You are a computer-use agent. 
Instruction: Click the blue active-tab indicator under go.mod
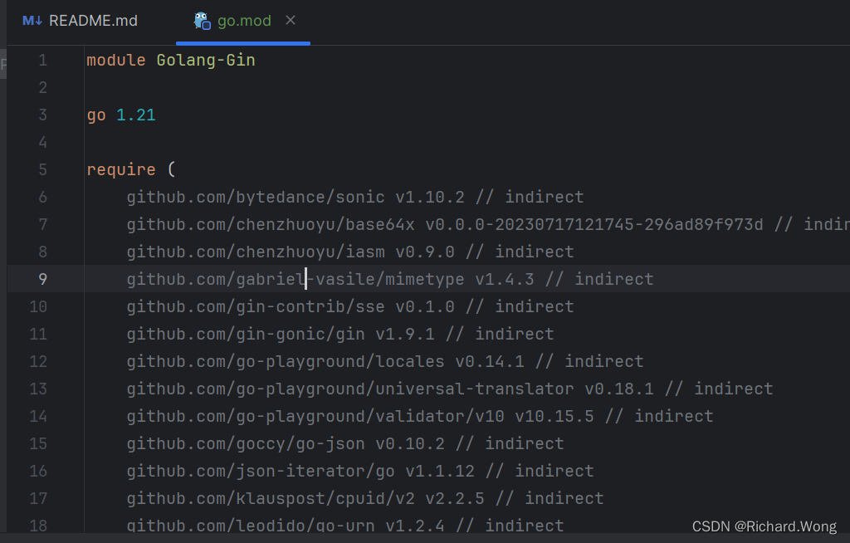click(244, 42)
